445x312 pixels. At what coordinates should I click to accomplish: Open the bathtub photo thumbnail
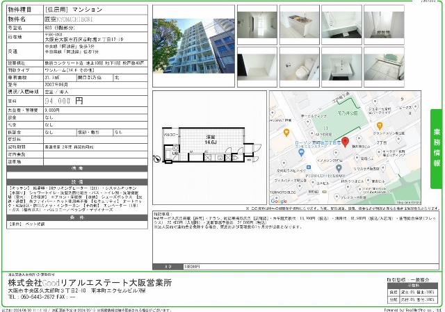click(341, 25)
